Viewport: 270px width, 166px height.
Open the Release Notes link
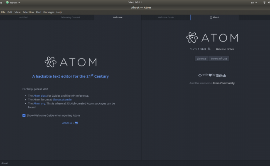coord(225,49)
